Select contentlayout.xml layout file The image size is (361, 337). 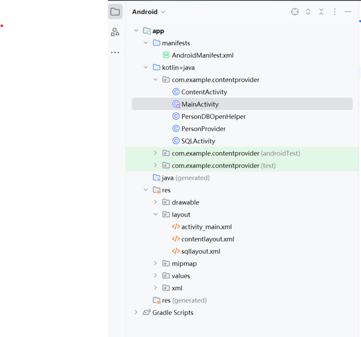coord(208,239)
